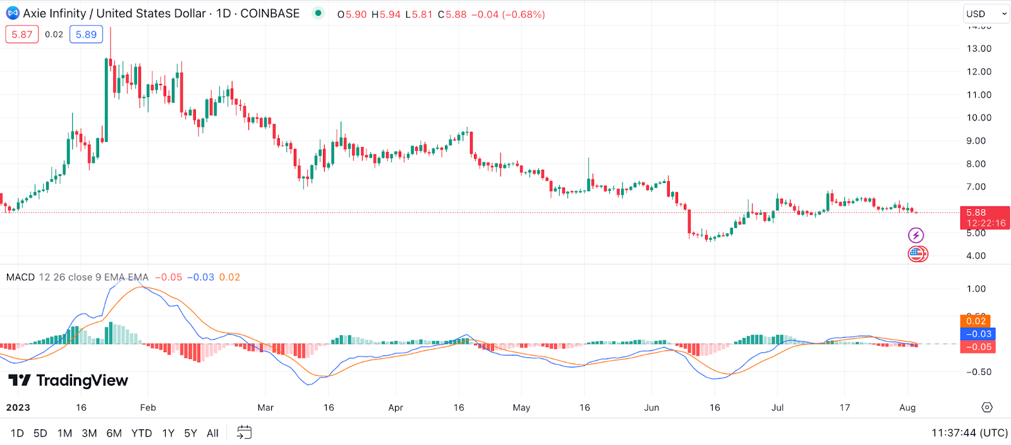Click the red -0.05 histogram value label
The width and height of the screenshot is (1011, 445).
pyautogui.click(x=978, y=347)
